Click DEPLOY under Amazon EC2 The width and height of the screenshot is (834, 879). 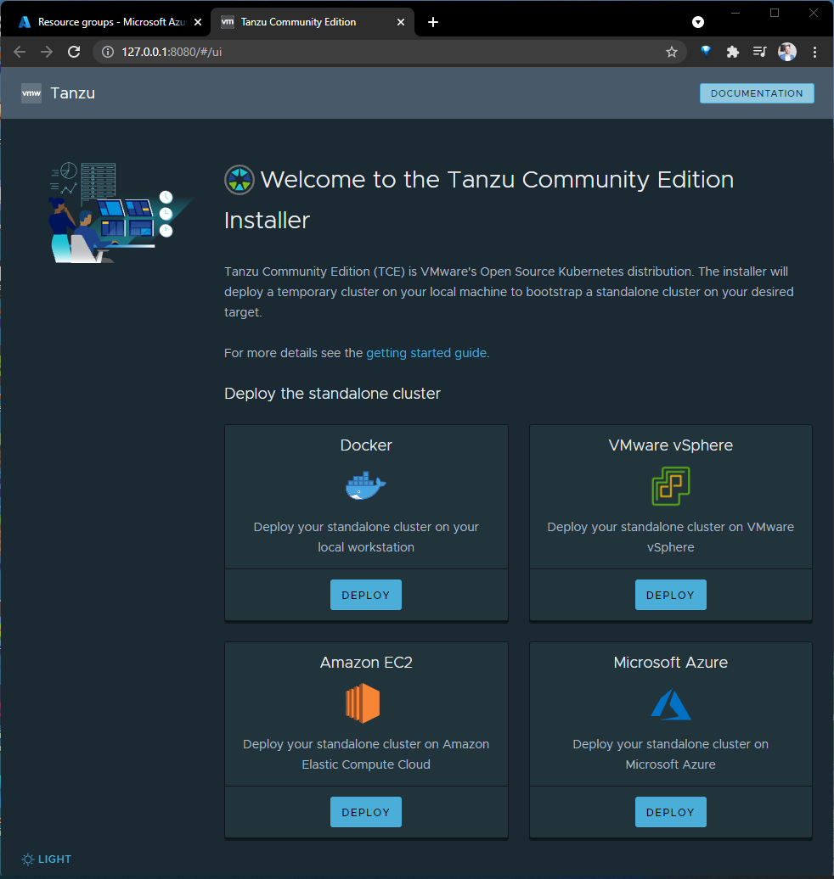tap(366, 812)
